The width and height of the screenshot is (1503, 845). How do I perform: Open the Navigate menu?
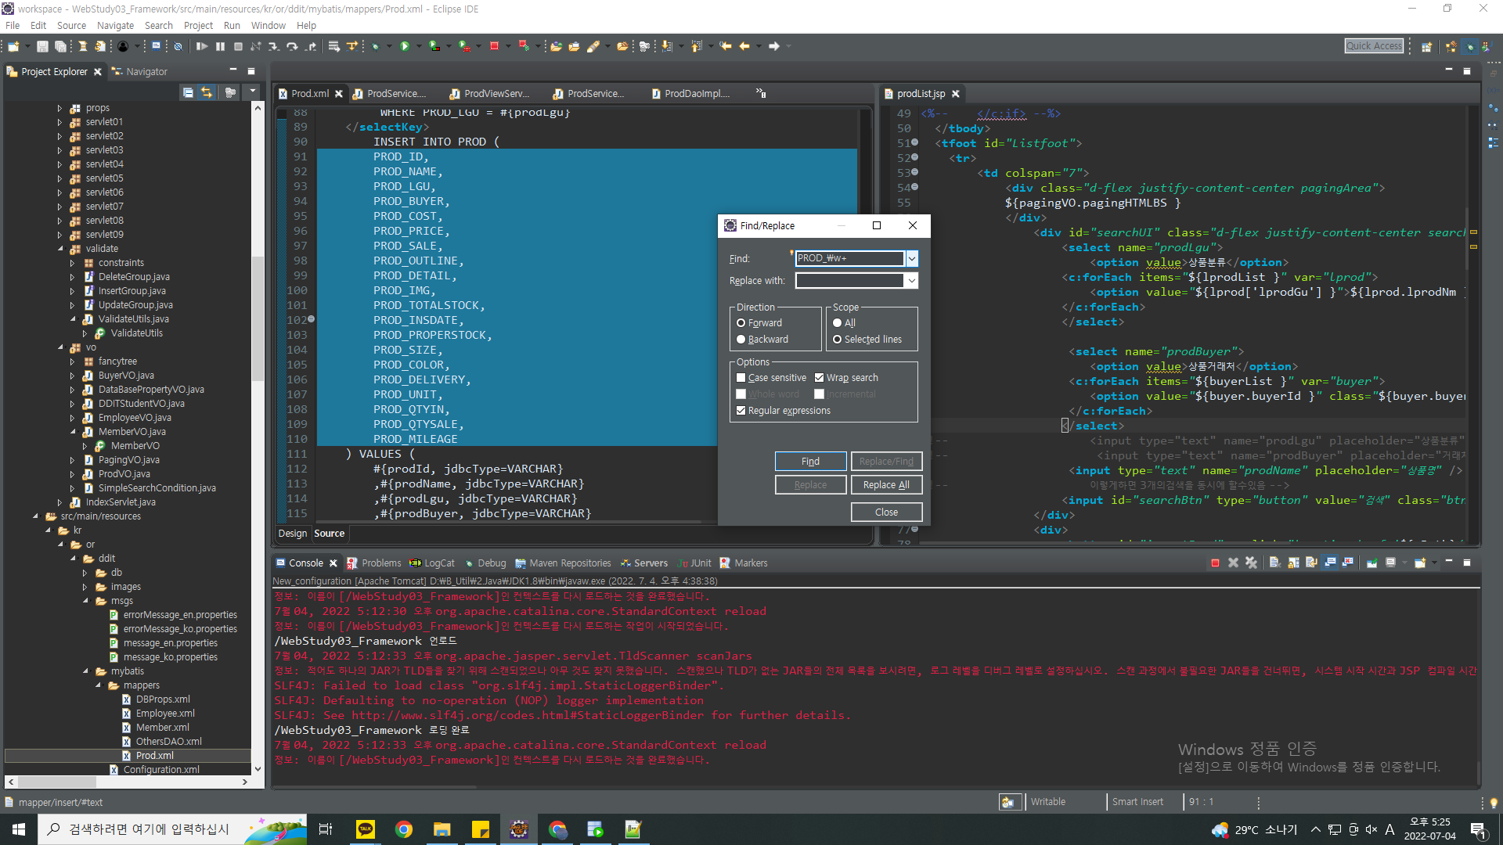[115, 26]
